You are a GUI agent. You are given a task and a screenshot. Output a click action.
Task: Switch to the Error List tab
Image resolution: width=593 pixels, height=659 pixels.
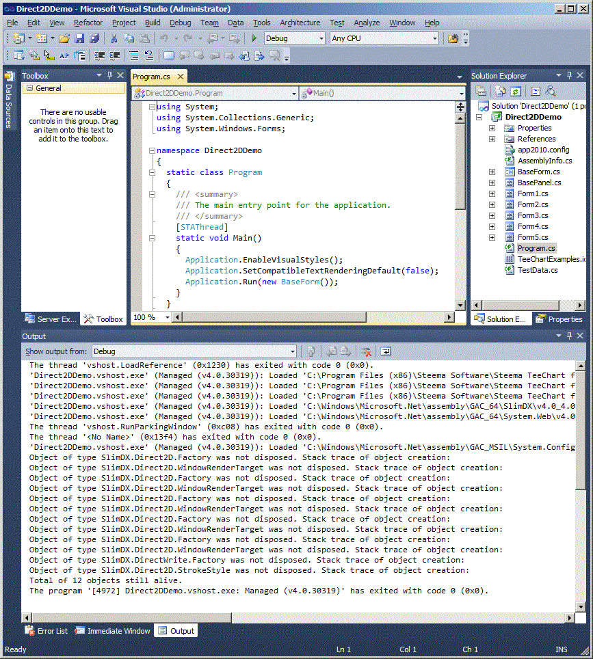(47, 631)
